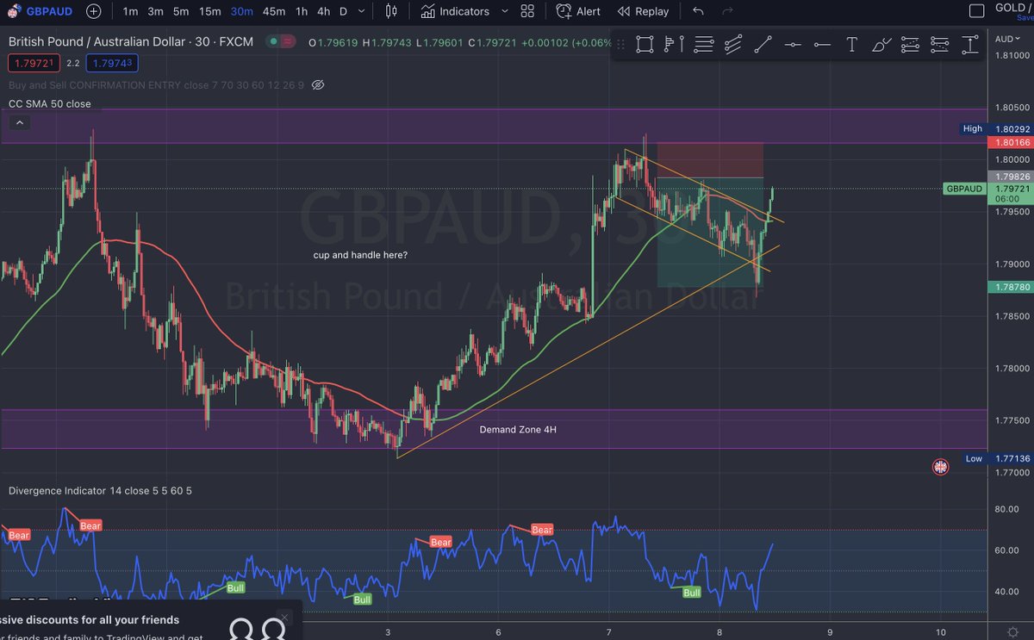Collapse the indicator legend chevron
Screen dimensions: 1034x640
[x=20, y=123]
